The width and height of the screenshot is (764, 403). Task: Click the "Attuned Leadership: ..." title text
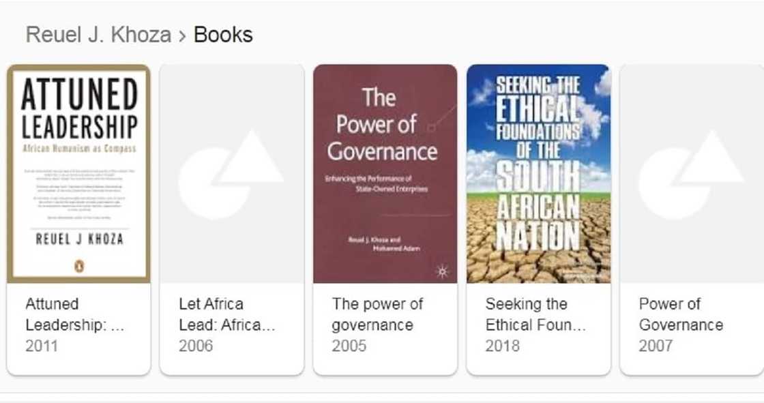point(75,314)
